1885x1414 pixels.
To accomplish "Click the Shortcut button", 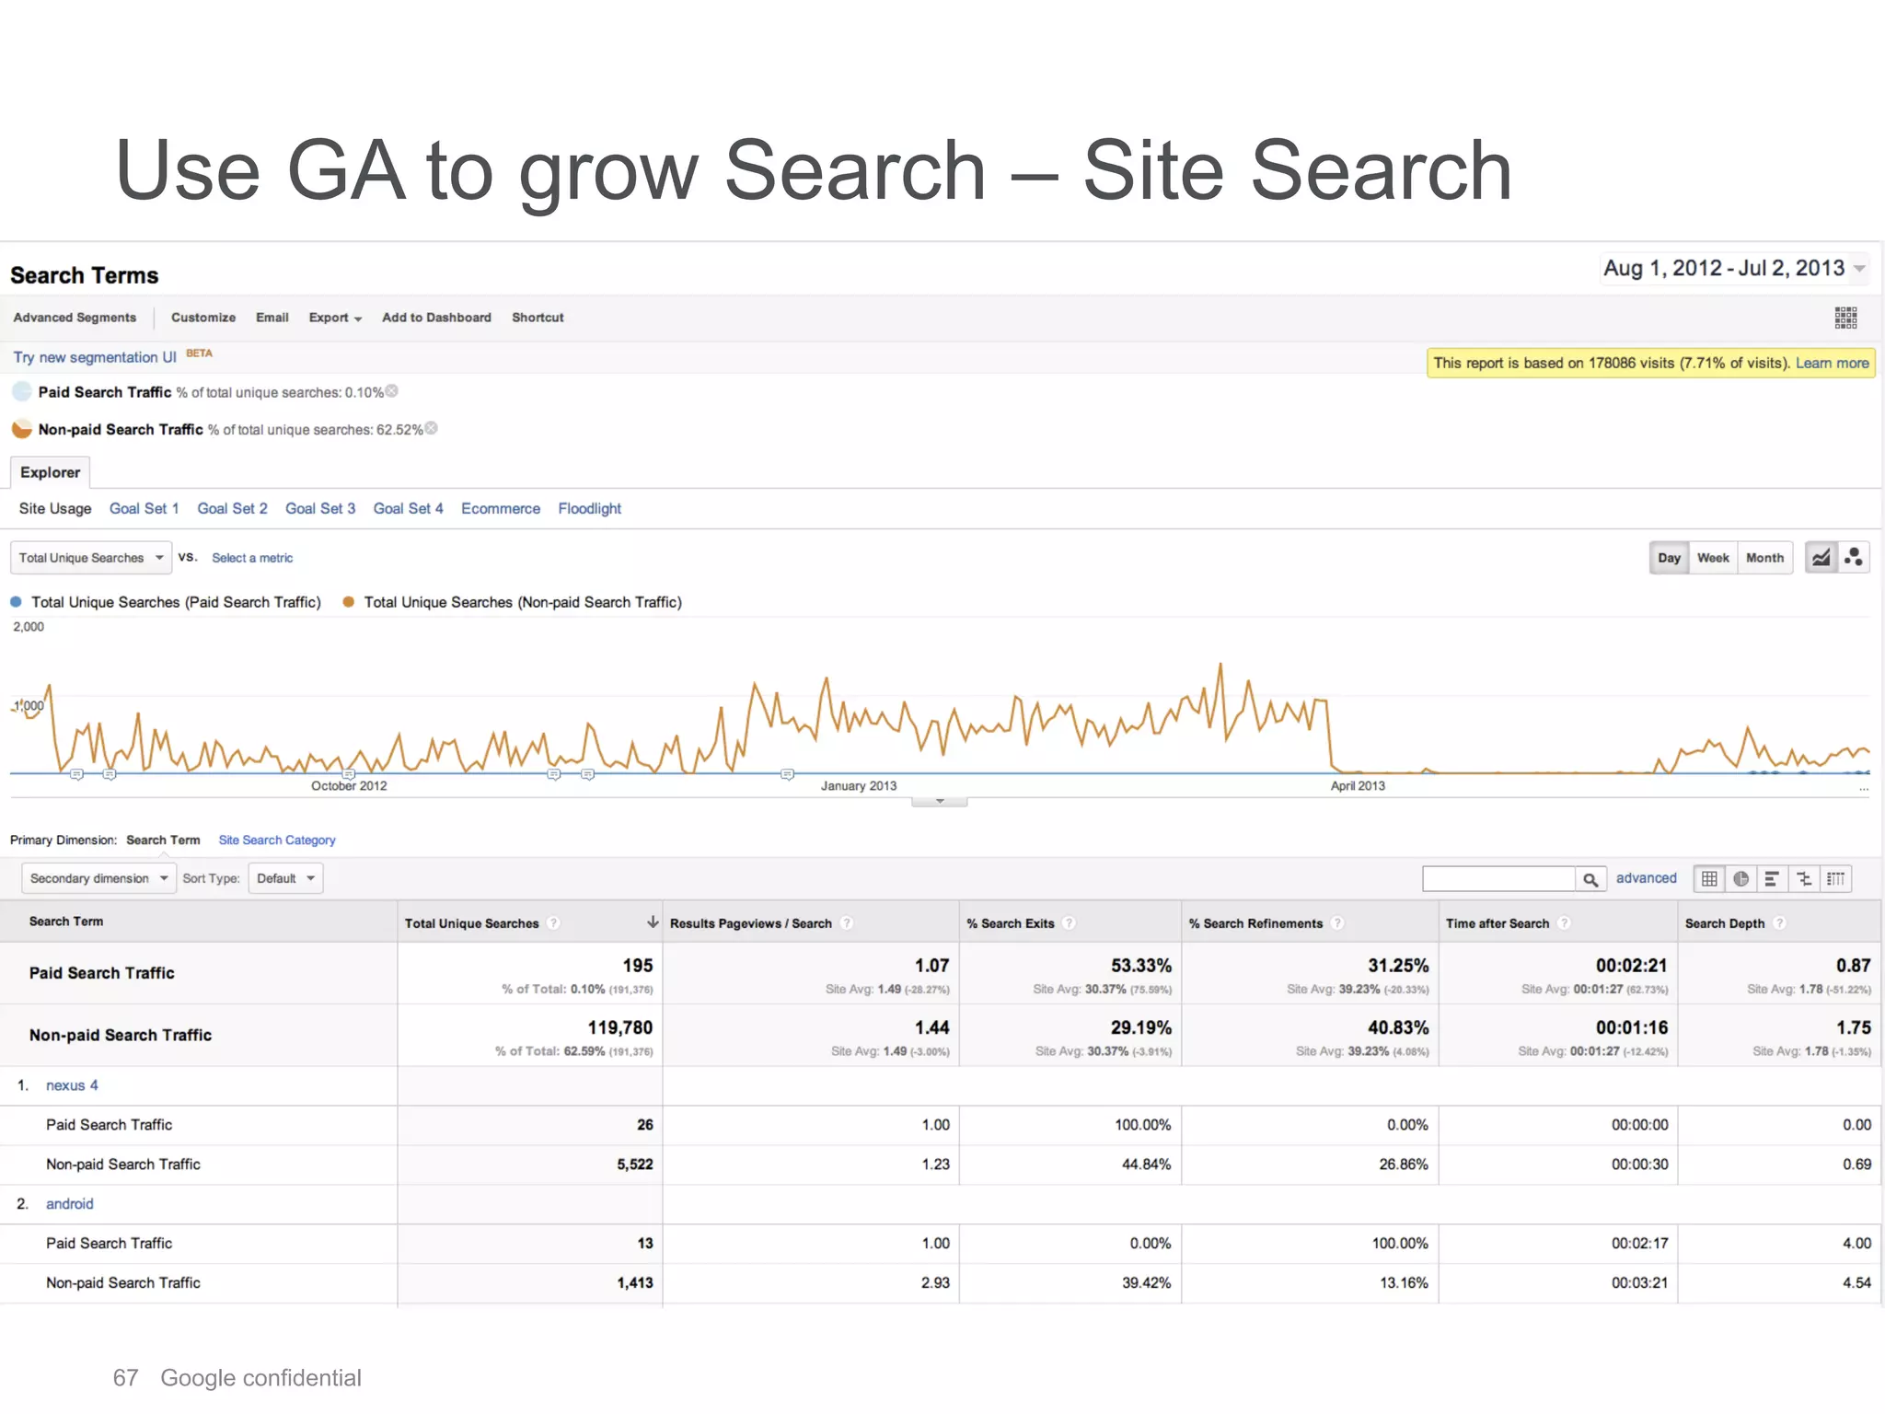I will tap(538, 318).
